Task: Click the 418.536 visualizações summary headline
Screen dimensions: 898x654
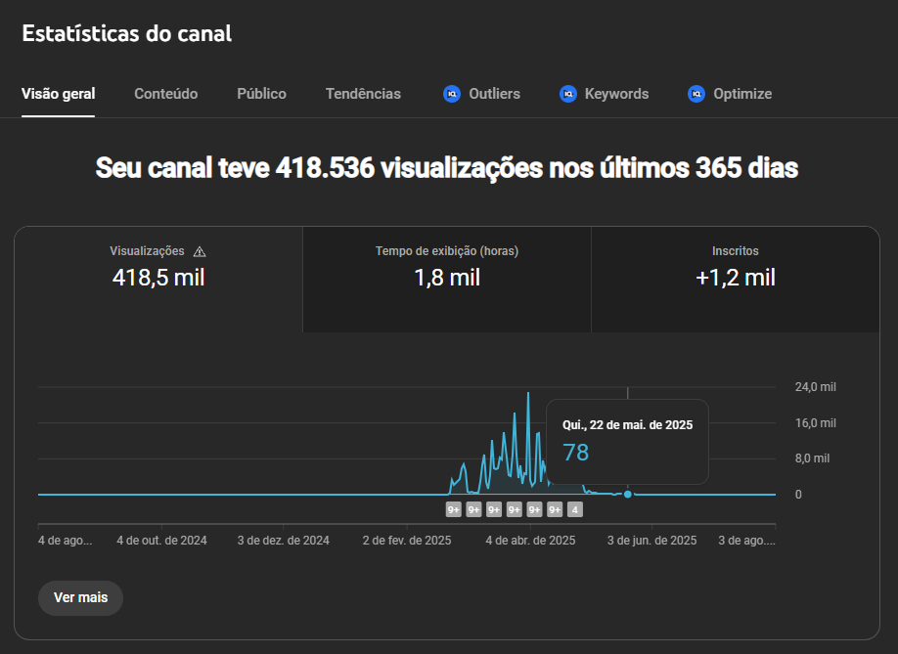Action: [447, 168]
